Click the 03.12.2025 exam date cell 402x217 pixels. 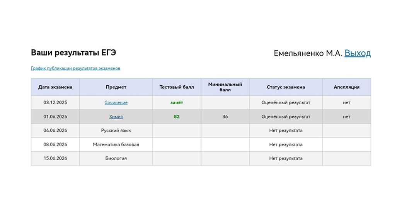(x=55, y=102)
